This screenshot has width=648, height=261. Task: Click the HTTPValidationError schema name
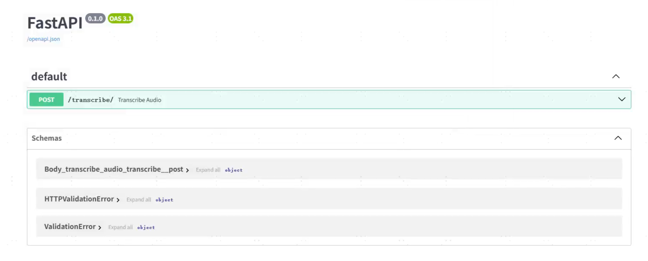[79, 199]
